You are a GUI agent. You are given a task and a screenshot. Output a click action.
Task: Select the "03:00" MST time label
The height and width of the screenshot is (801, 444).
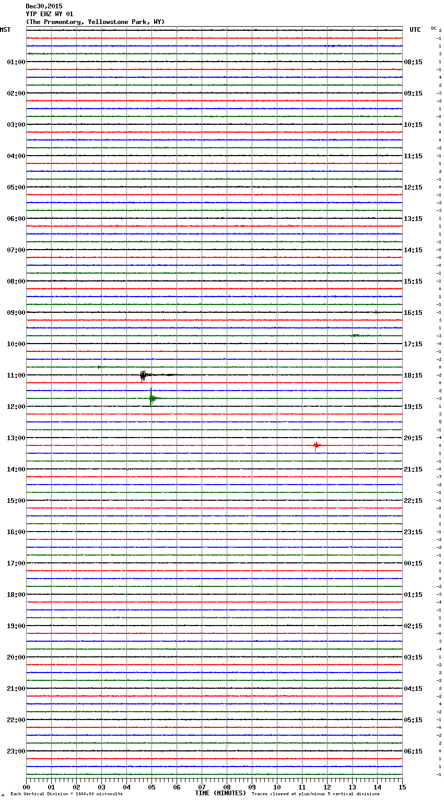pos(16,125)
